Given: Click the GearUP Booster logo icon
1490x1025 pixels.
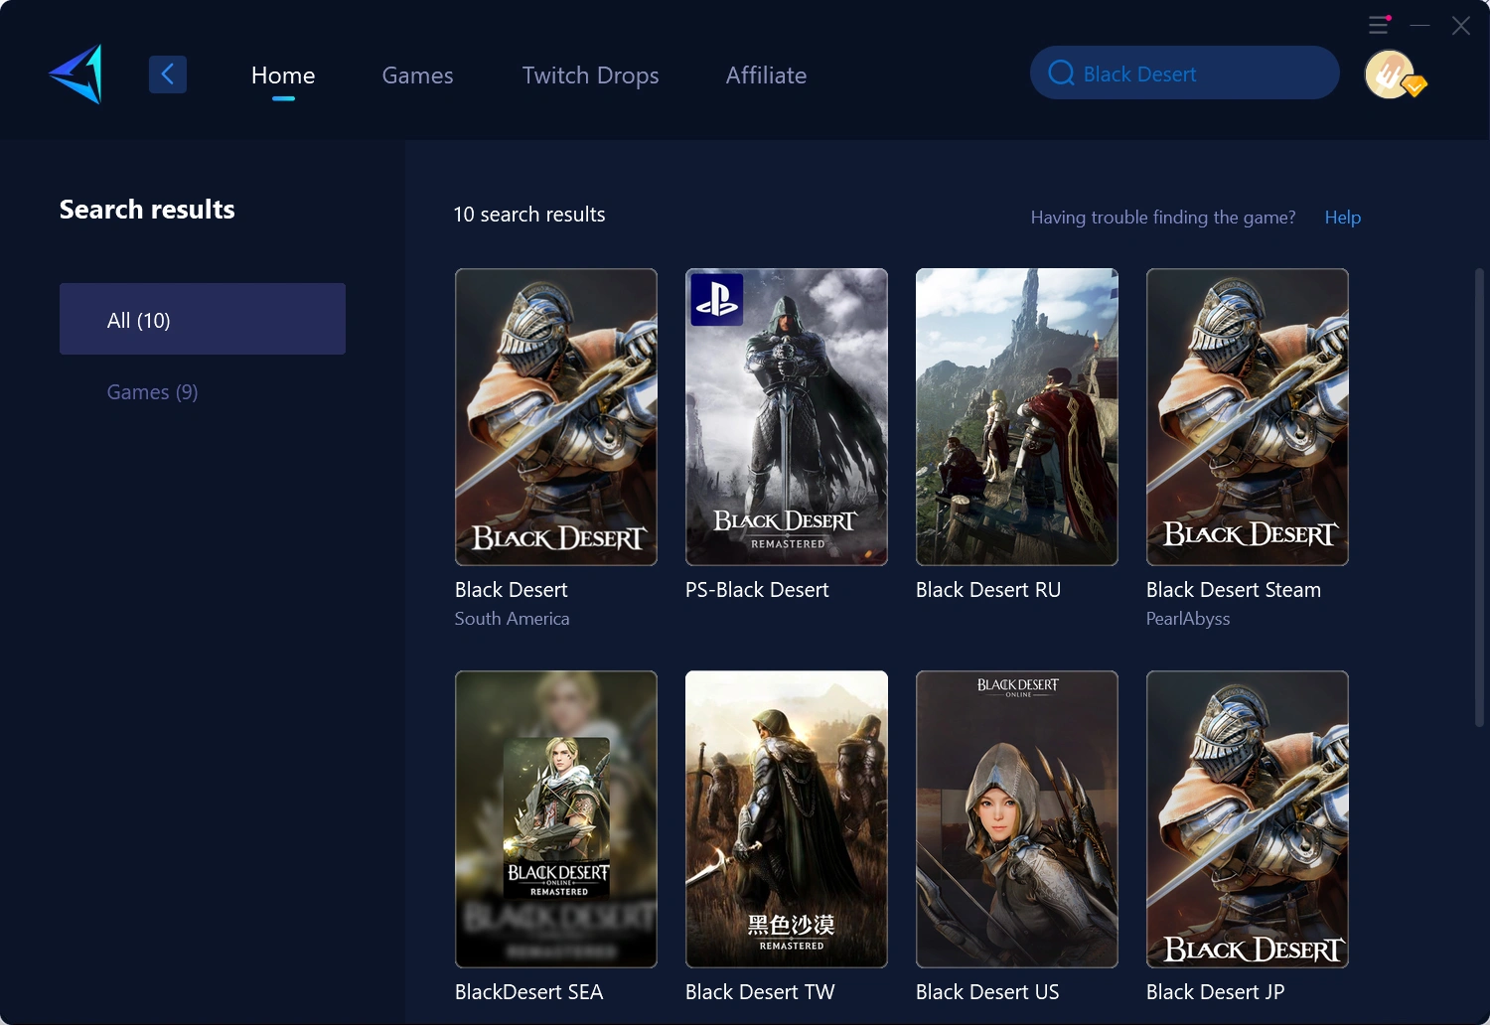Looking at the screenshot, I should click(x=76, y=73).
